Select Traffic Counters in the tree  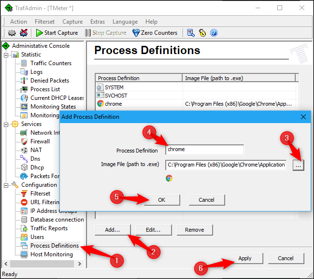pos(51,63)
